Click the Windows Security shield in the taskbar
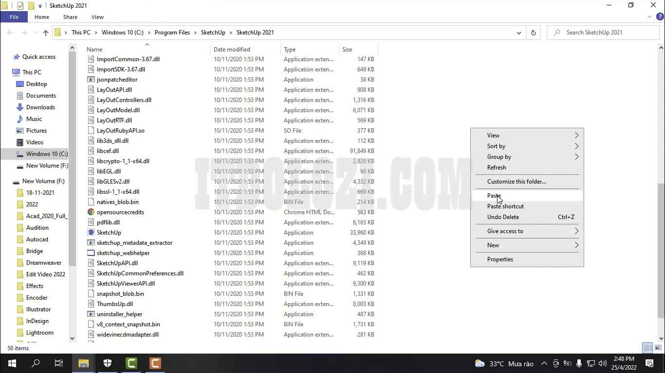 (x=107, y=363)
